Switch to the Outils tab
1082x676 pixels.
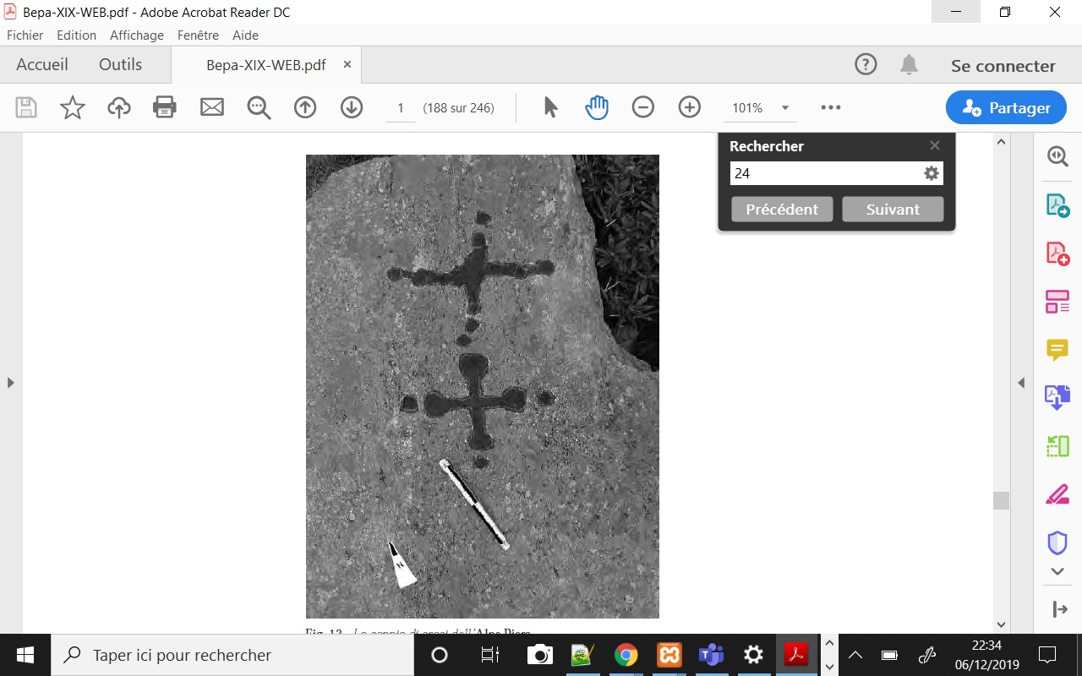tap(120, 65)
